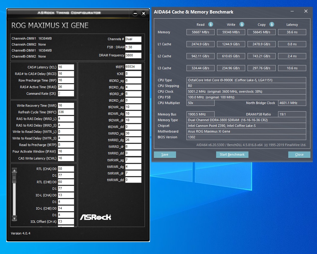Click L3 Cache Latency 10.6 ns

pos(292,68)
